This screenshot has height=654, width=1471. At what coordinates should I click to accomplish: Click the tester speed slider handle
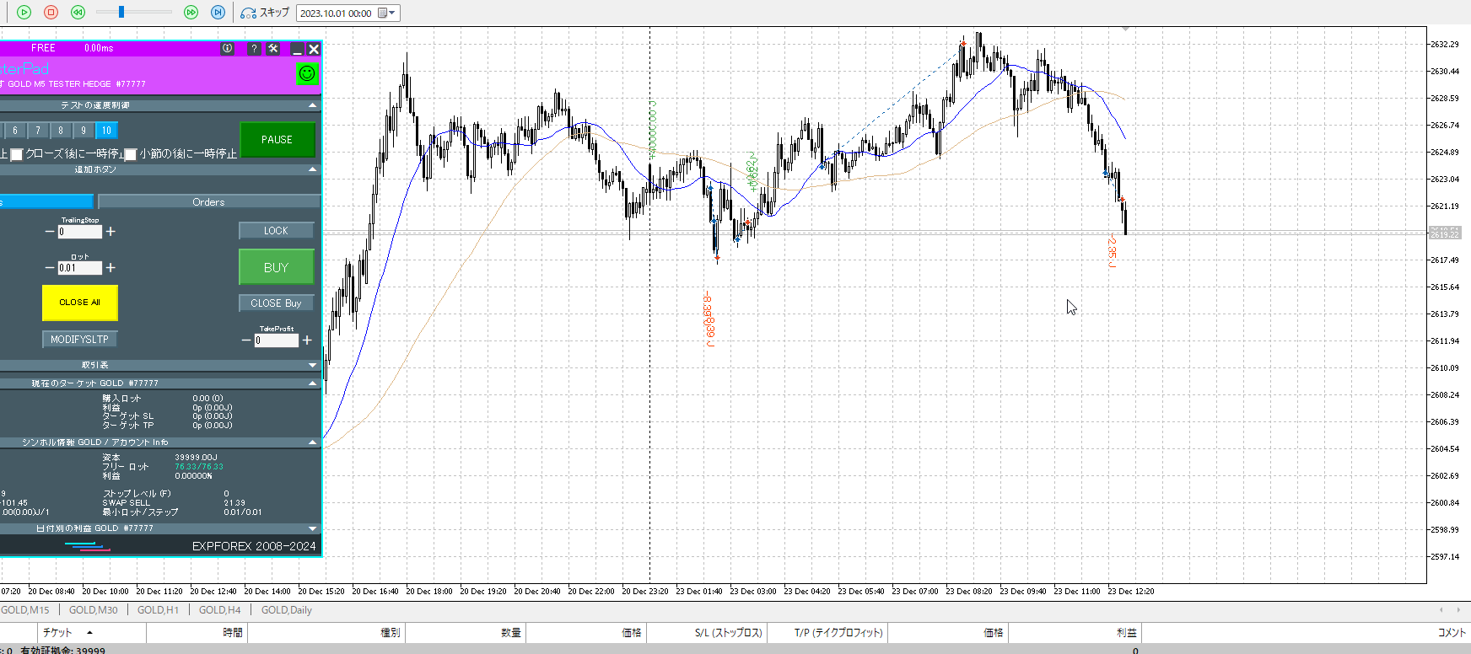click(121, 12)
